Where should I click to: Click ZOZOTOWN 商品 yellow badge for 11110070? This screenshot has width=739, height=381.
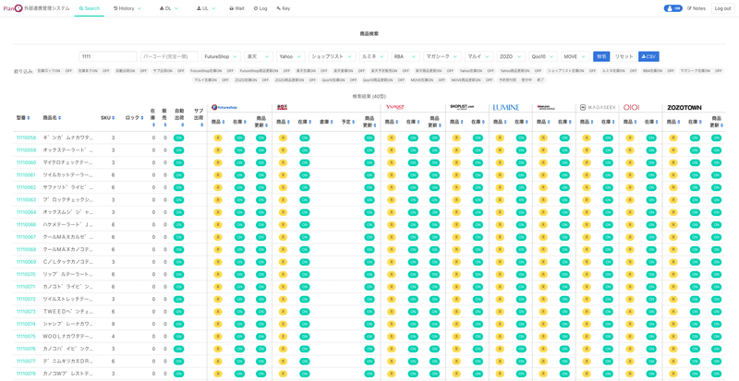point(672,274)
